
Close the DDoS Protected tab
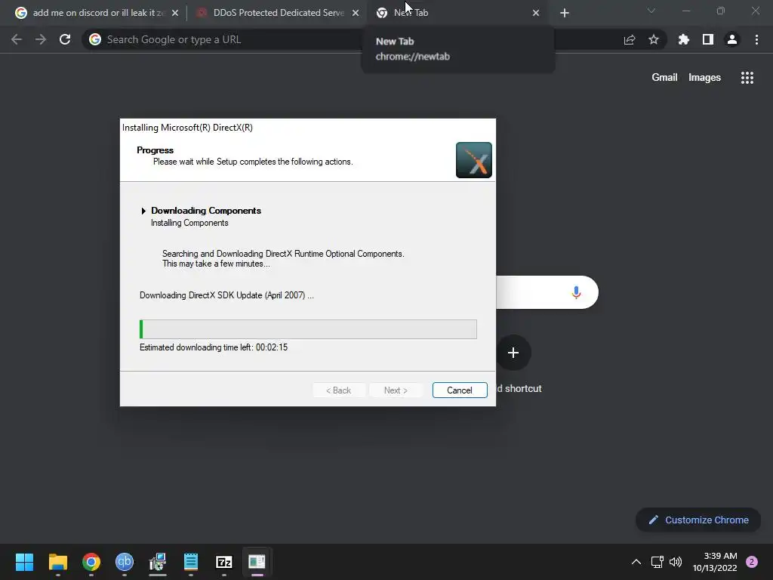(356, 13)
